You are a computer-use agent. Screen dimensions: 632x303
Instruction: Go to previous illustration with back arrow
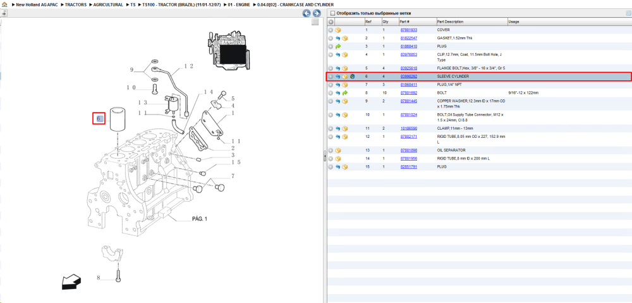point(307,13)
